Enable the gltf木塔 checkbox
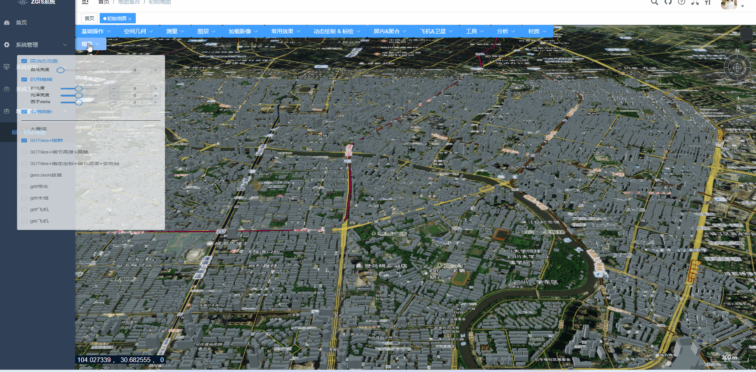Viewport: 756px width, 372px height. click(24, 198)
